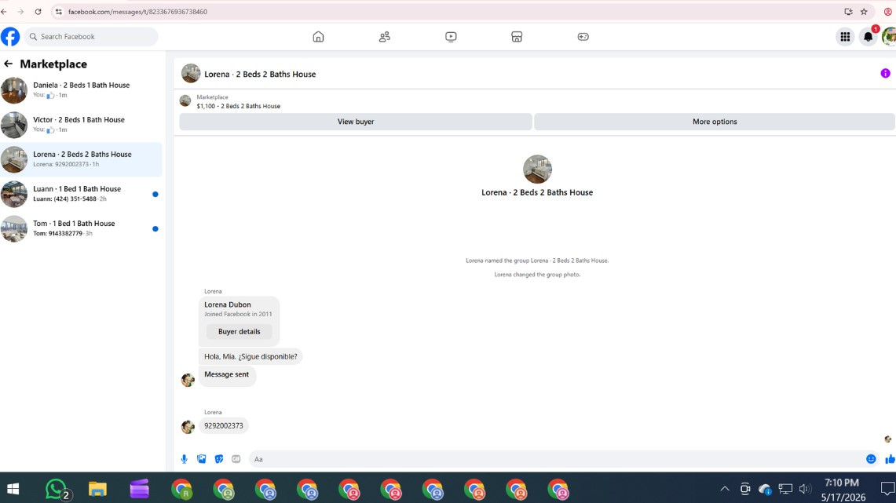
Task: Open the Home feed icon
Action: [x=318, y=37]
